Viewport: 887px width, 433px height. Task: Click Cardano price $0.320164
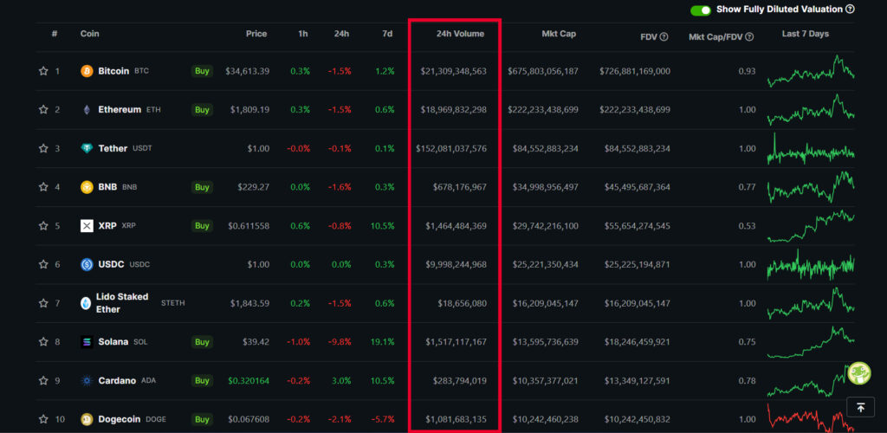click(x=249, y=381)
